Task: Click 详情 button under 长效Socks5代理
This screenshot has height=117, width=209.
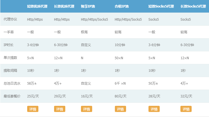Action: (x=186, y=109)
